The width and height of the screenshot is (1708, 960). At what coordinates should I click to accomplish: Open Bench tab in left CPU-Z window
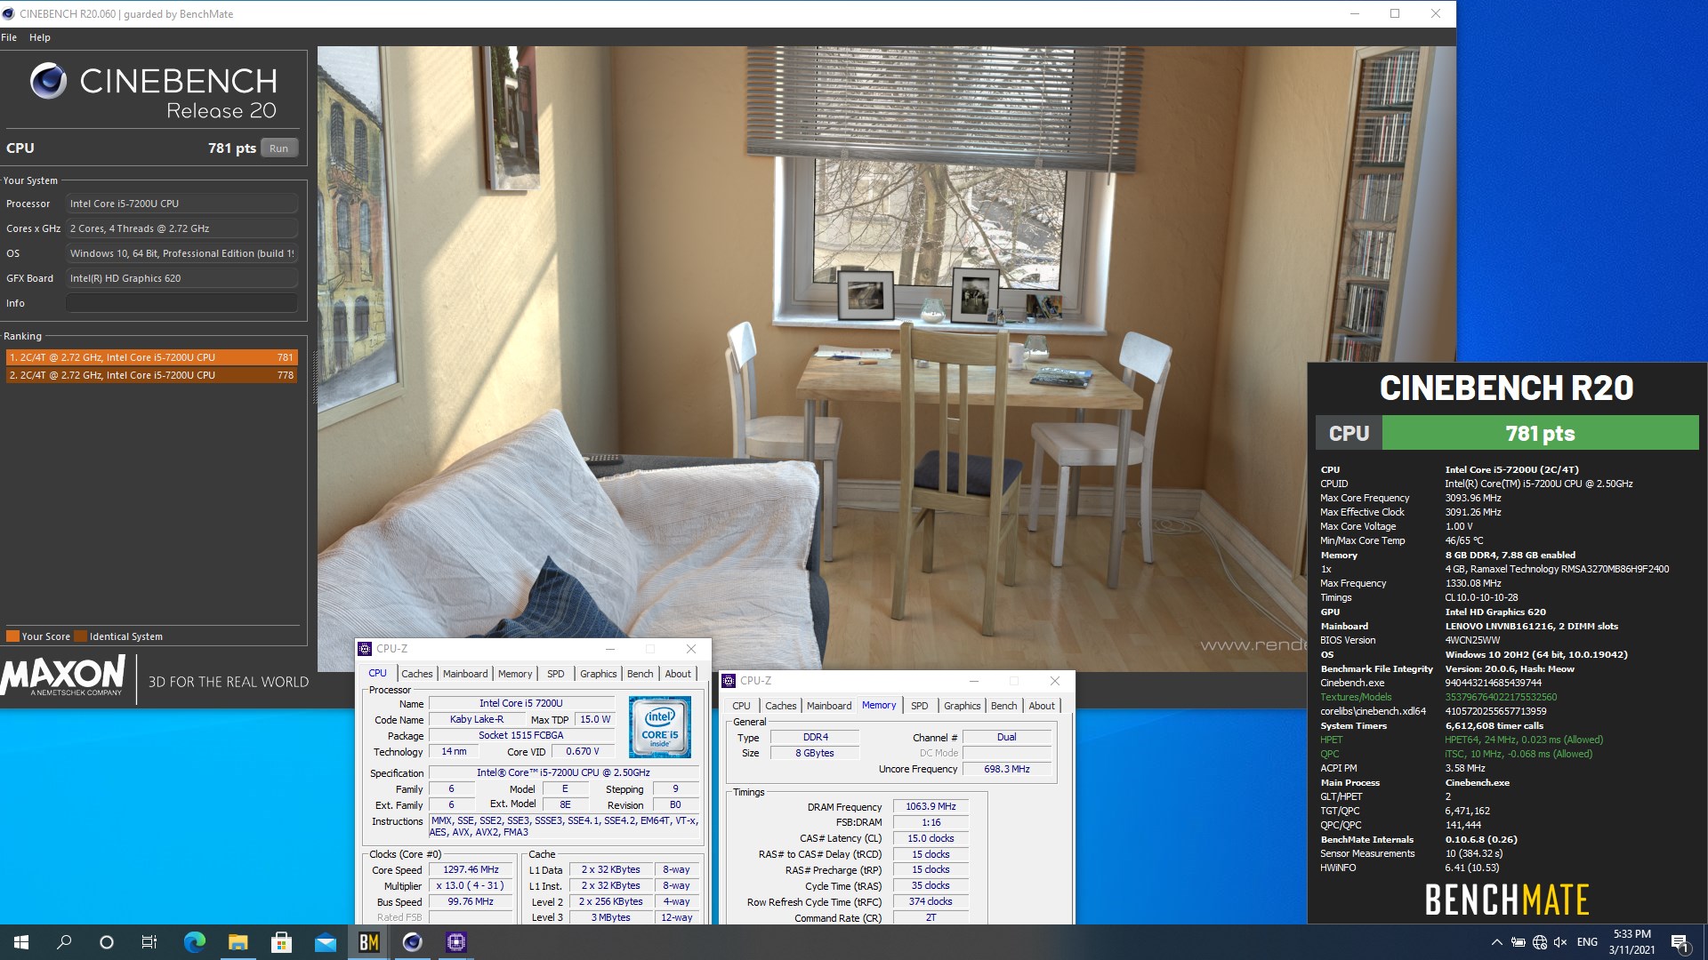pyautogui.click(x=640, y=674)
